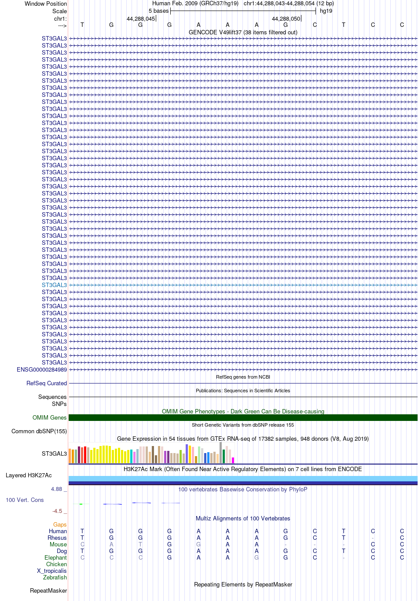This screenshot has width=418, height=601.
Task: Click the Scale label
Action: pyautogui.click(x=60, y=11)
